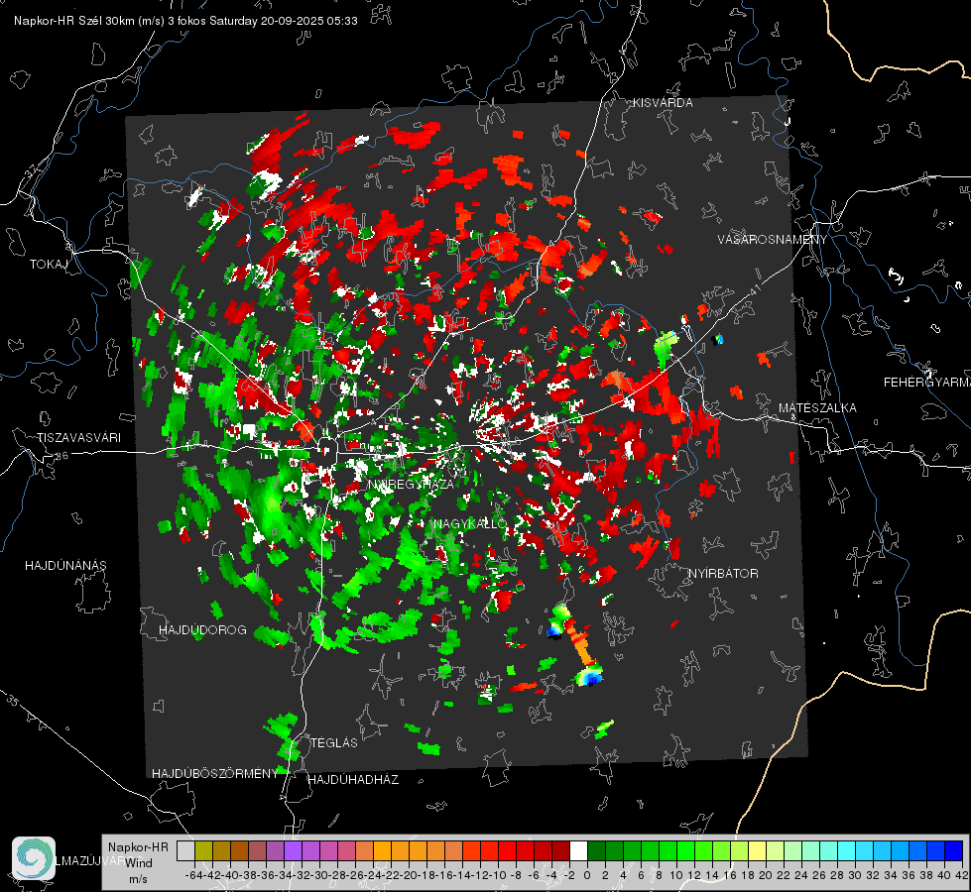Image resolution: width=971 pixels, height=892 pixels.
Task: Click the pale yellow swatch above 18-20
Action: point(757,850)
